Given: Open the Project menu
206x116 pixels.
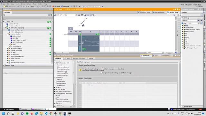Looking at the screenshot, I should click(3, 4).
